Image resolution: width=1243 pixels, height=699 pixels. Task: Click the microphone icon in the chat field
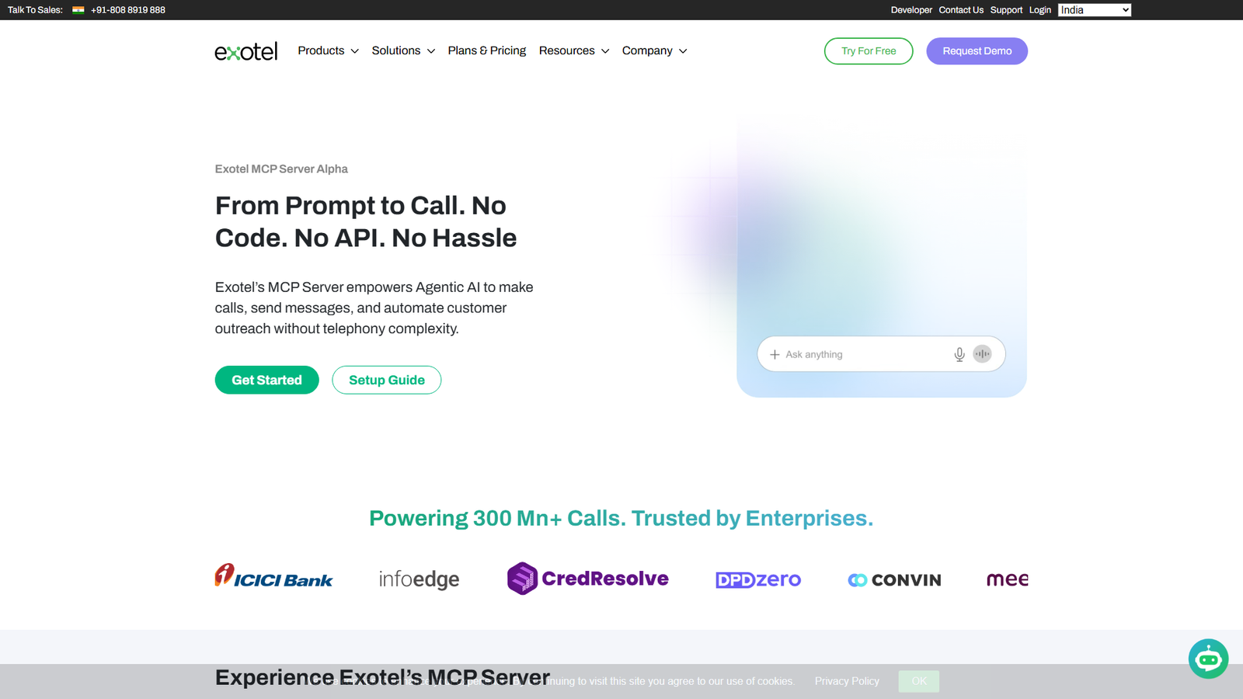(x=959, y=353)
